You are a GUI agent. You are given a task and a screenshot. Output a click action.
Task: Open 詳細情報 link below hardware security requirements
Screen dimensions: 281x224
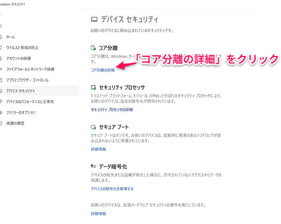click(x=98, y=214)
